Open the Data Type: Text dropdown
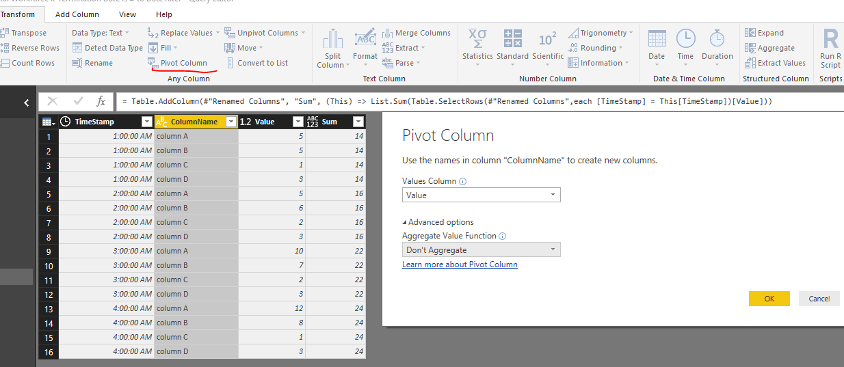Screen dimensions: 844x367 tap(100, 33)
